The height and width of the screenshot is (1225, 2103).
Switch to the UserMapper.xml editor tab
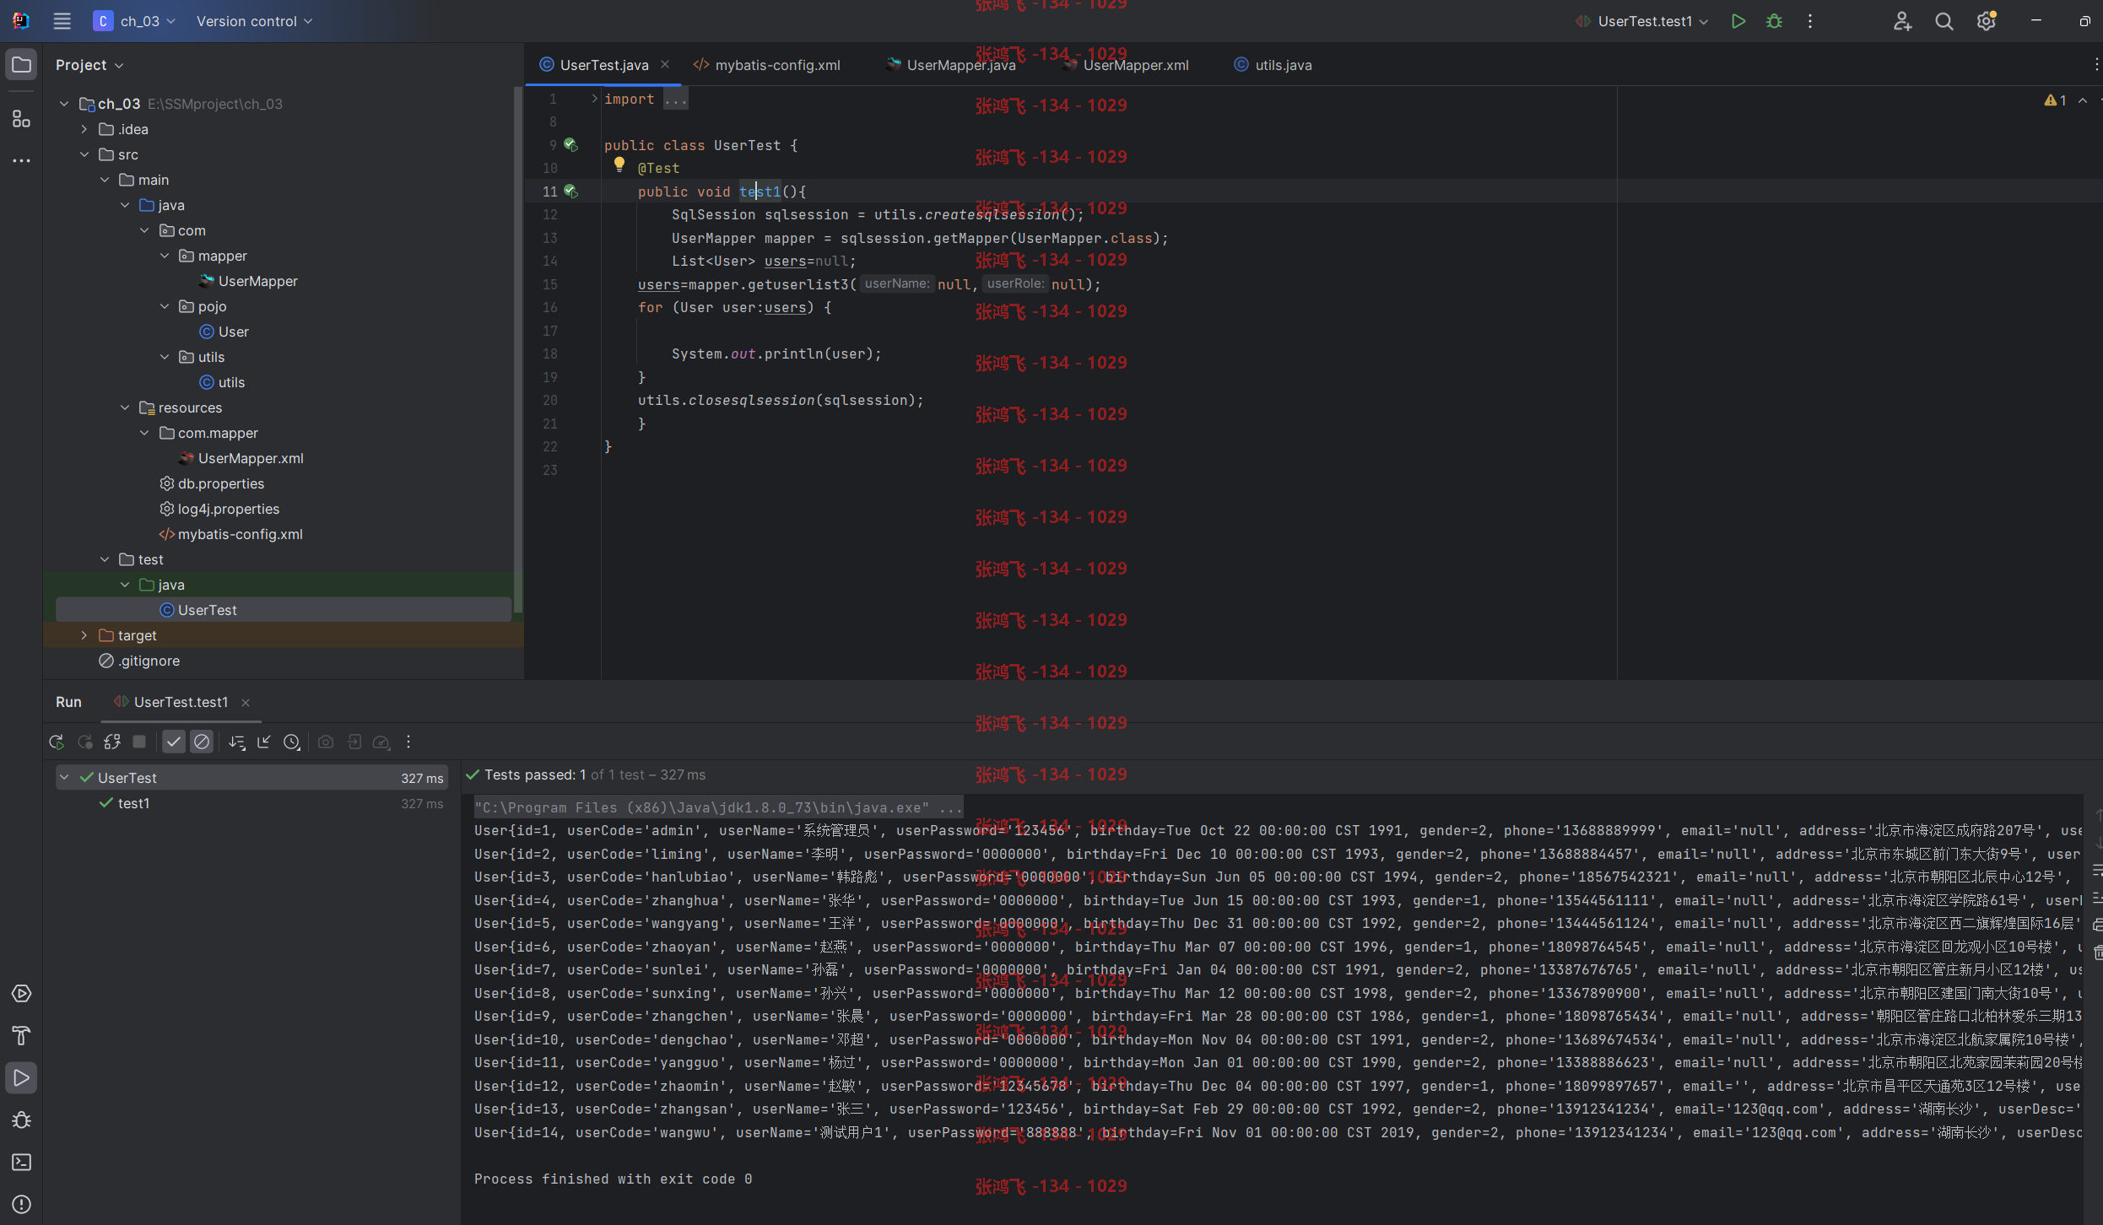point(1127,65)
